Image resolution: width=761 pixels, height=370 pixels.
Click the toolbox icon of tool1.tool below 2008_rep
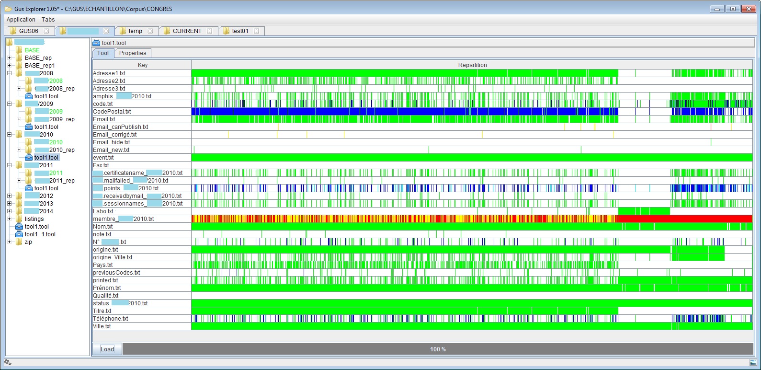[x=29, y=96]
